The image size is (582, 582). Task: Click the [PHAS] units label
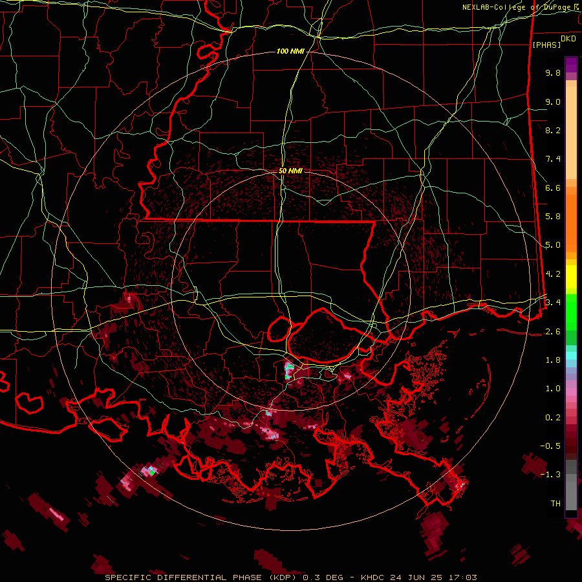pyautogui.click(x=546, y=45)
